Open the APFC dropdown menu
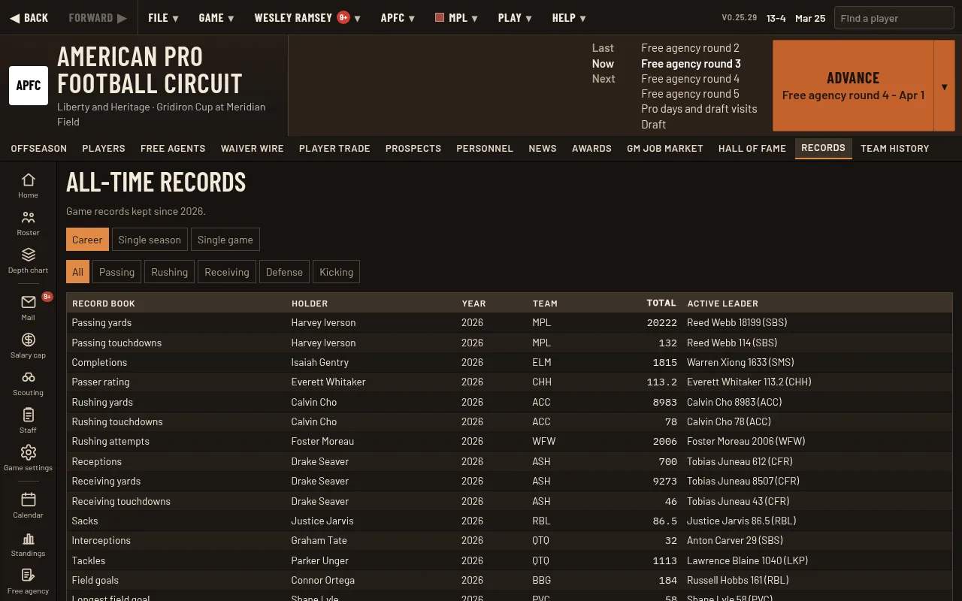Image resolution: width=962 pixels, height=601 pixels. click(398, 18)
